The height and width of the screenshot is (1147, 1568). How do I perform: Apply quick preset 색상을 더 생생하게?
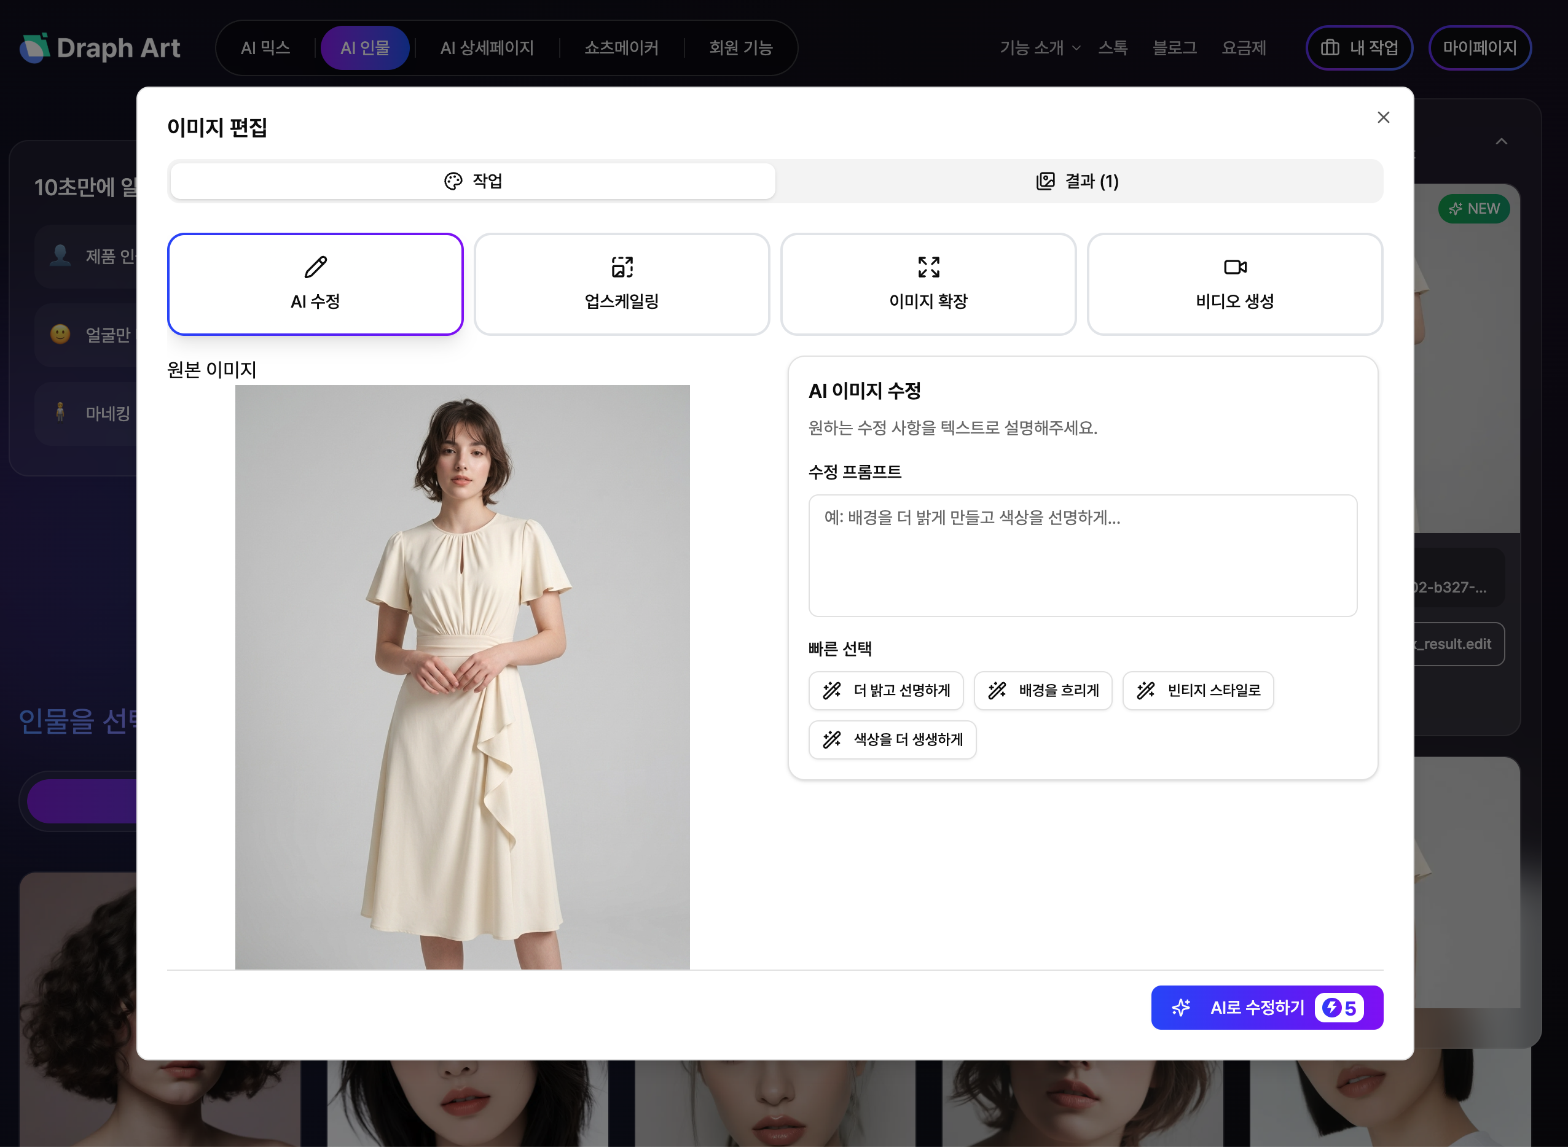pos(892,739)
